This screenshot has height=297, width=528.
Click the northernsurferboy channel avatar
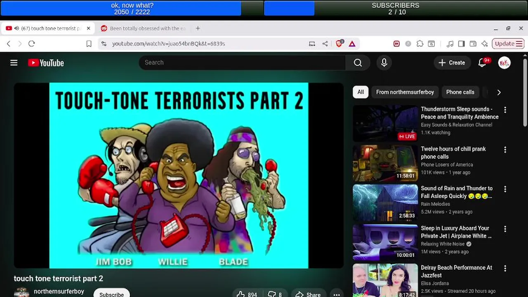pyautogui.click(x=21, y=292)
